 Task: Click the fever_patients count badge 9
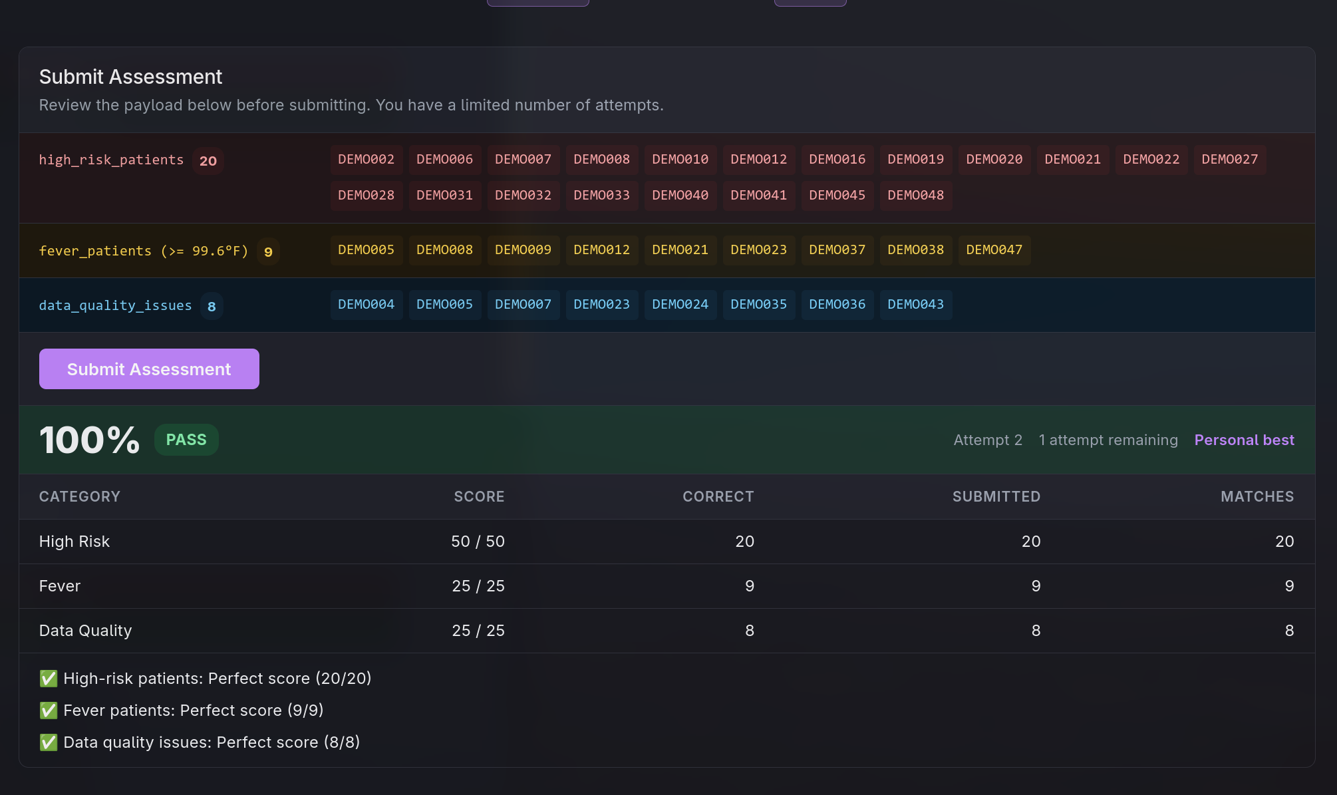tap(268, 252)
